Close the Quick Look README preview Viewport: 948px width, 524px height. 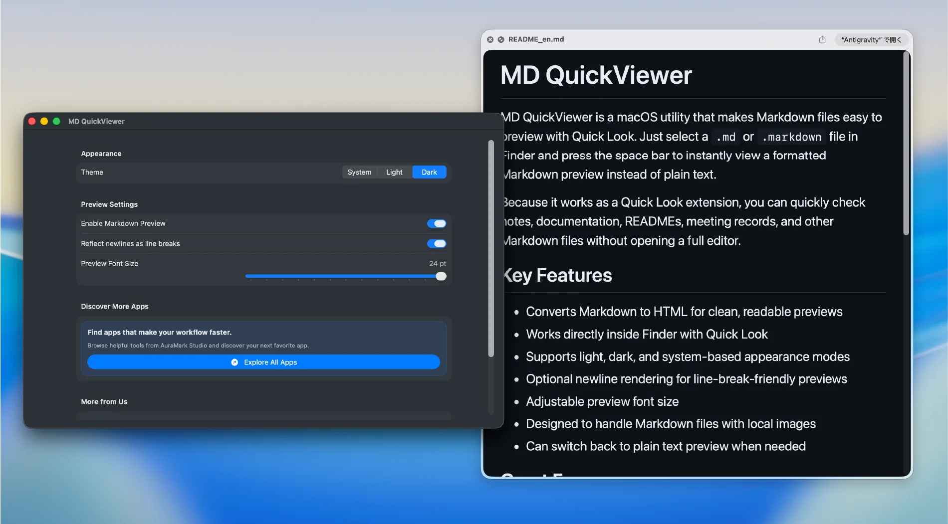point(490,39)
